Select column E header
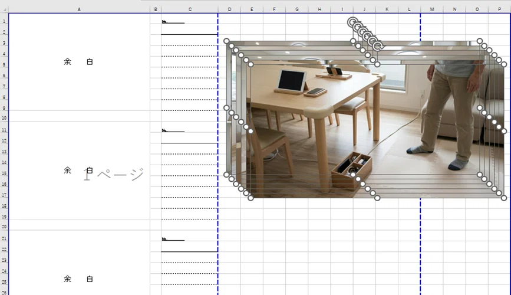 click(x=252, y=9)
